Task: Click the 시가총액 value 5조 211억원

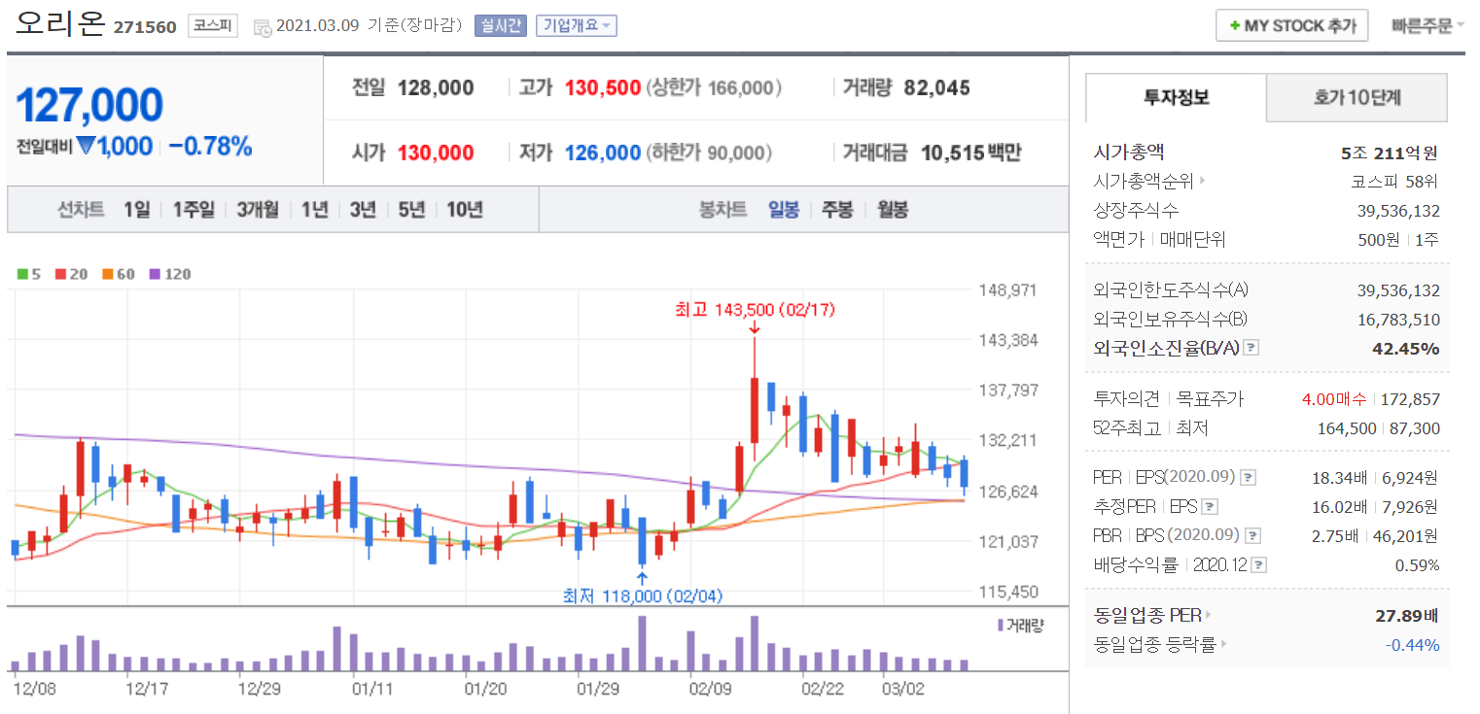Action: 1389,153
